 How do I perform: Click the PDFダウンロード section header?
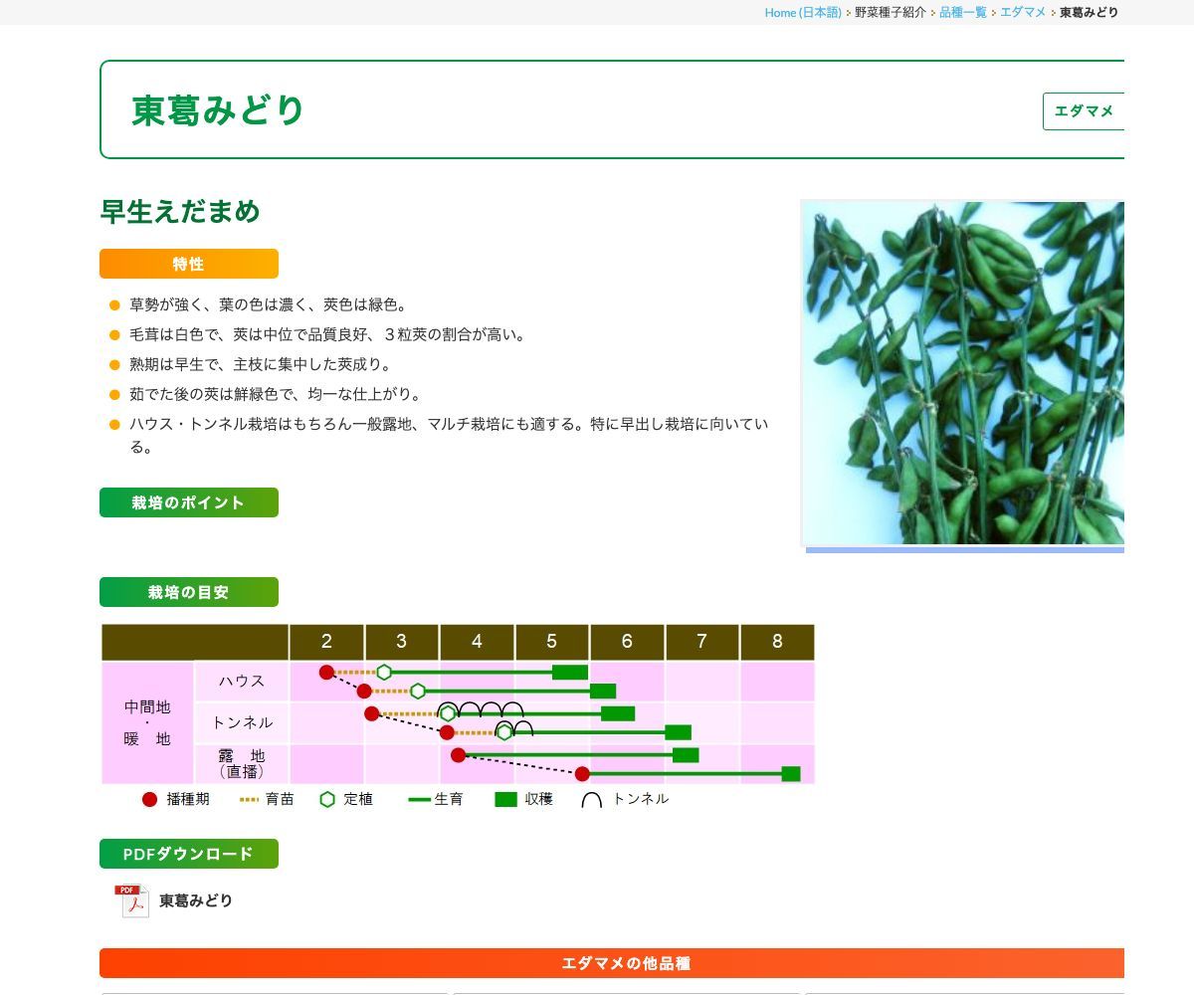click(x=188, y=853)
